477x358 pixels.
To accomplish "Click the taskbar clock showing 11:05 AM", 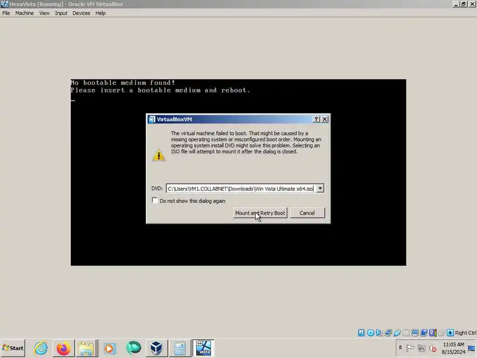I will click(x=453, y=348).
